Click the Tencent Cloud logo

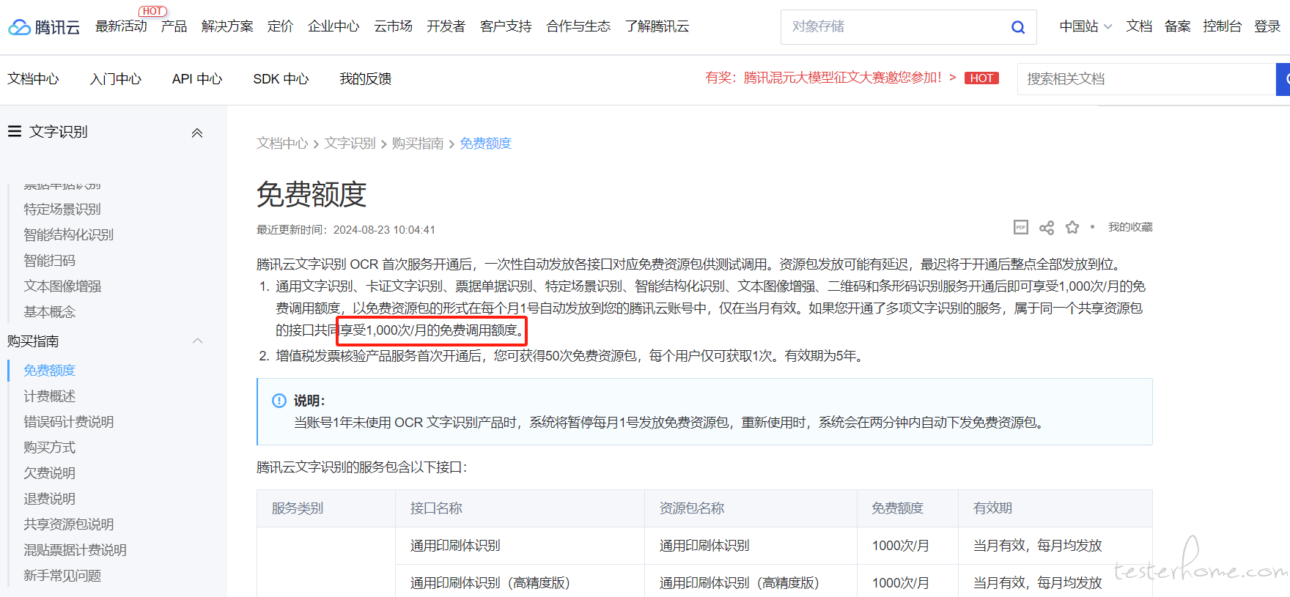[44, 27]
